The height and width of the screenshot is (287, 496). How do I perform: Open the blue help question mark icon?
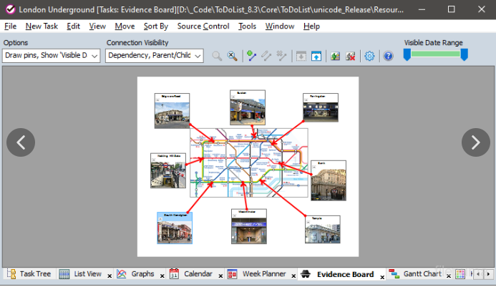point(388,57)
